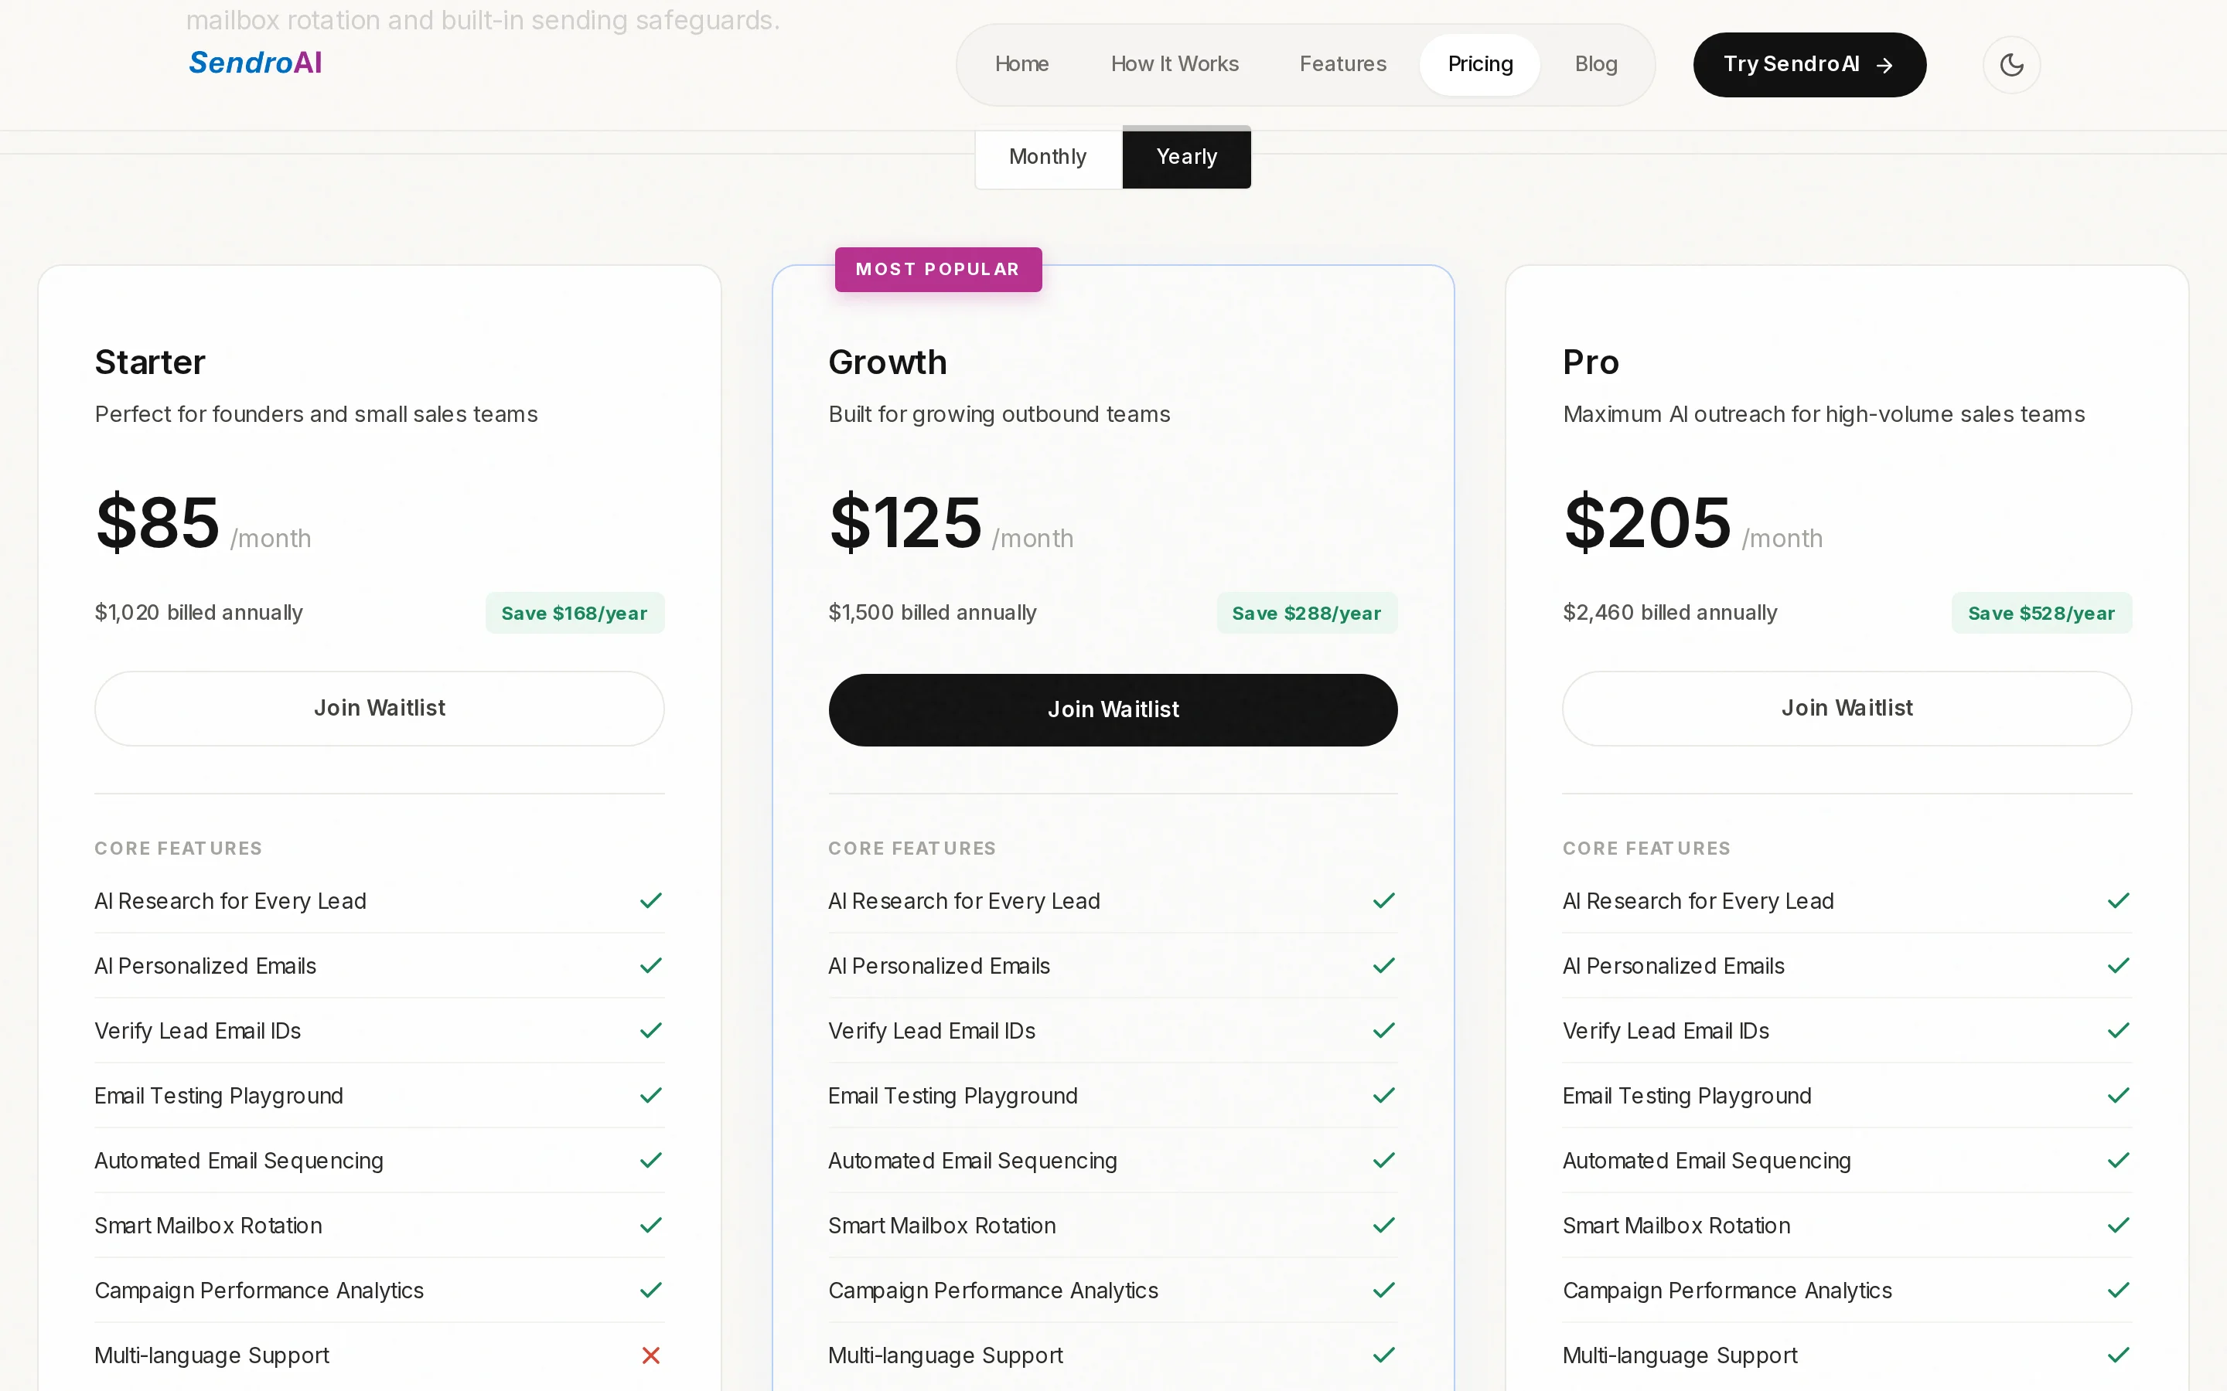
Task: Click Starter's red X for Multi-language Support
Action: click(650, 1355)
